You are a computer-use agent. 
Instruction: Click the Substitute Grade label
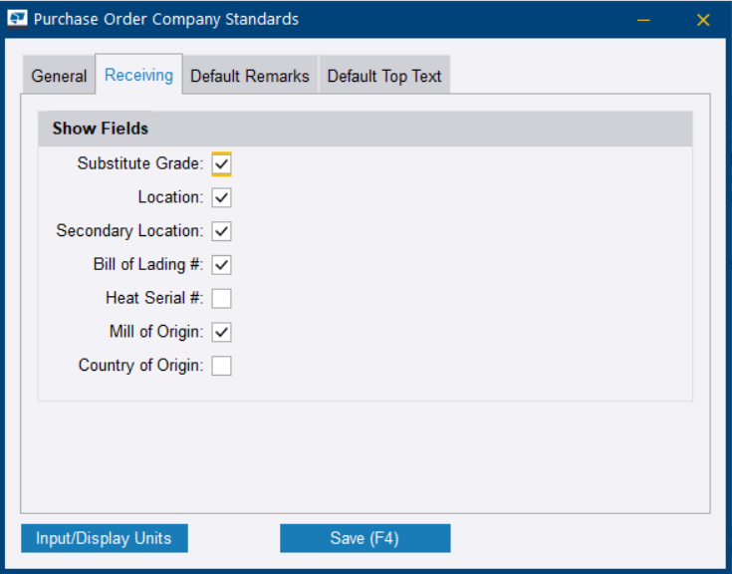(139, 163)
